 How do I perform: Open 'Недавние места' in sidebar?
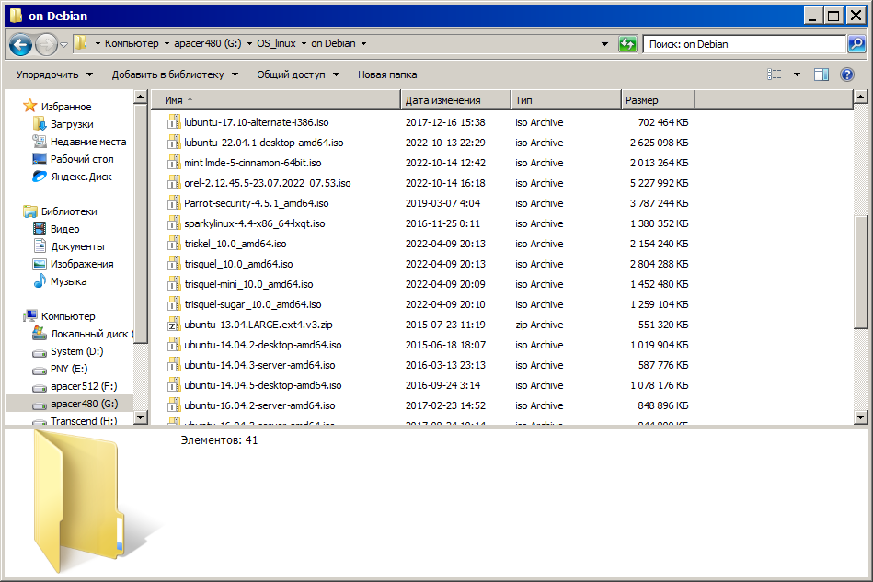[88, 142]
